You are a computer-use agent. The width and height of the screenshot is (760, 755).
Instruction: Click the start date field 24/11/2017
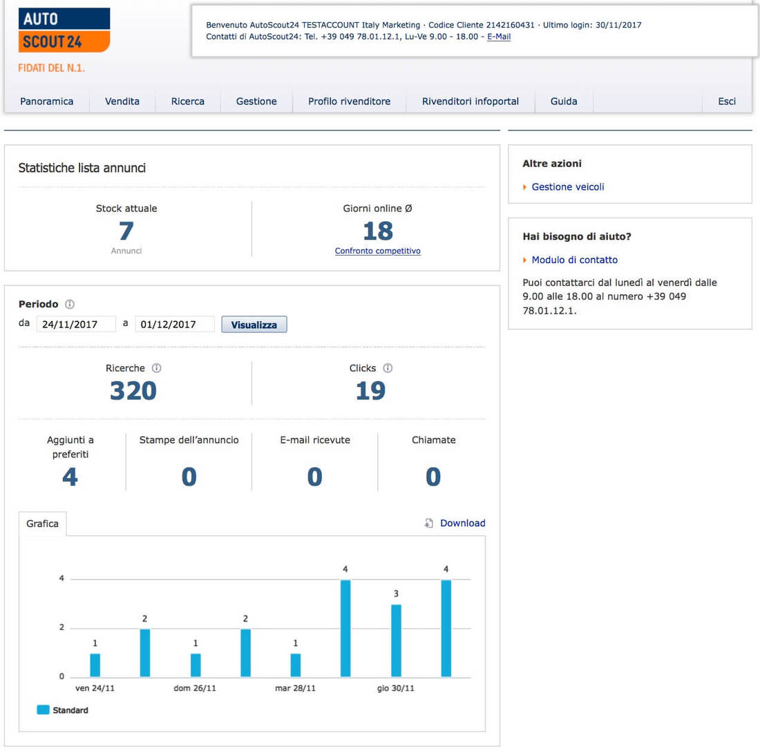point(76,324)
